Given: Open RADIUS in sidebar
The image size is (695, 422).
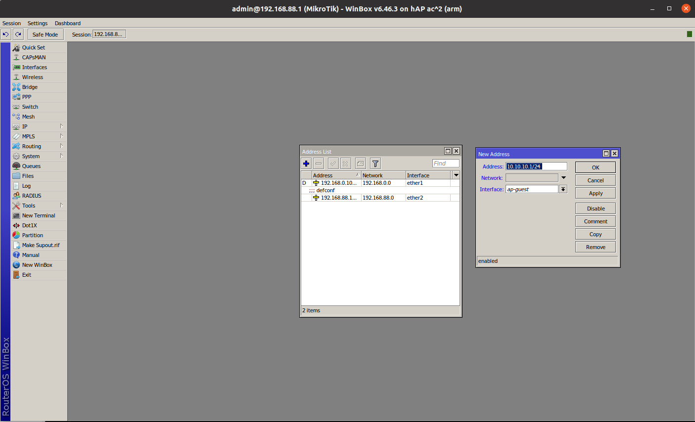Looking at the screenshot, I should coord(39,196).
